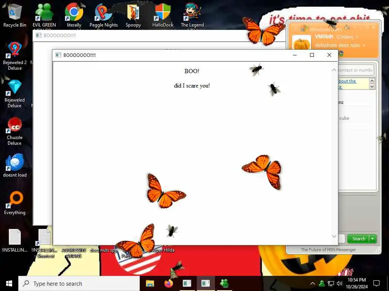Click the 'contact or number' search field
The width and height of the screenshot is (389, 291).
(356, 70)
